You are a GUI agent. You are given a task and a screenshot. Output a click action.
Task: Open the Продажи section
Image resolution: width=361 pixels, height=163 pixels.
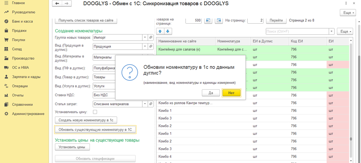[19, 31]
